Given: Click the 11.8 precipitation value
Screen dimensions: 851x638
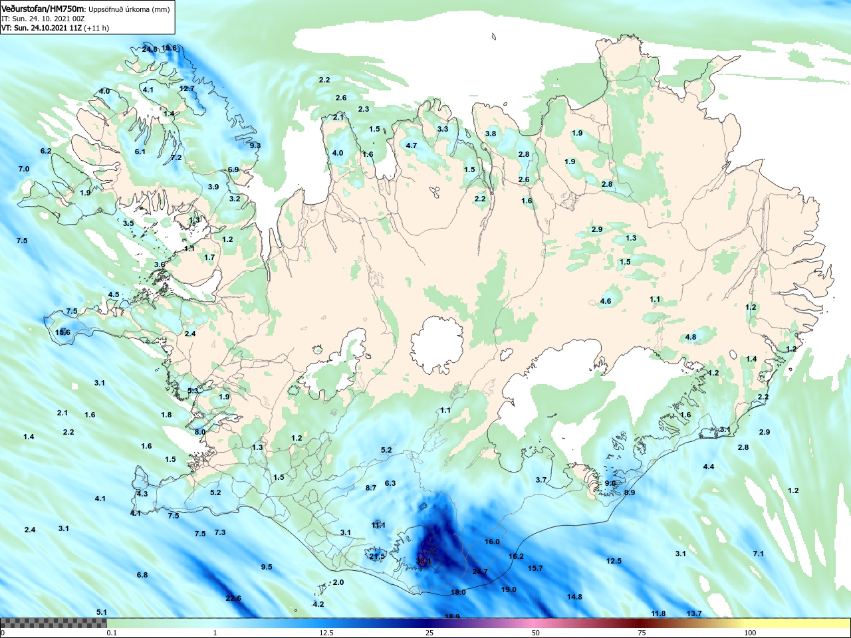Looking at the screenshot, I should 658,613.
